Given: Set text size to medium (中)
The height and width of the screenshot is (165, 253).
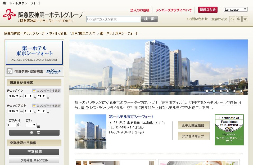Looking at the screenshot, I should click(238, 19).
